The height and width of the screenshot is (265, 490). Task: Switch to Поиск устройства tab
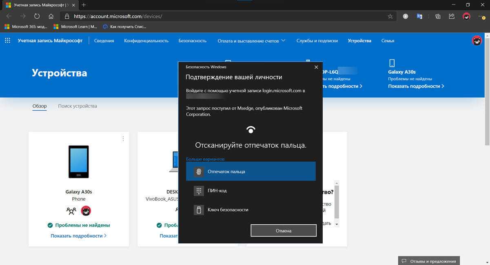78,106
